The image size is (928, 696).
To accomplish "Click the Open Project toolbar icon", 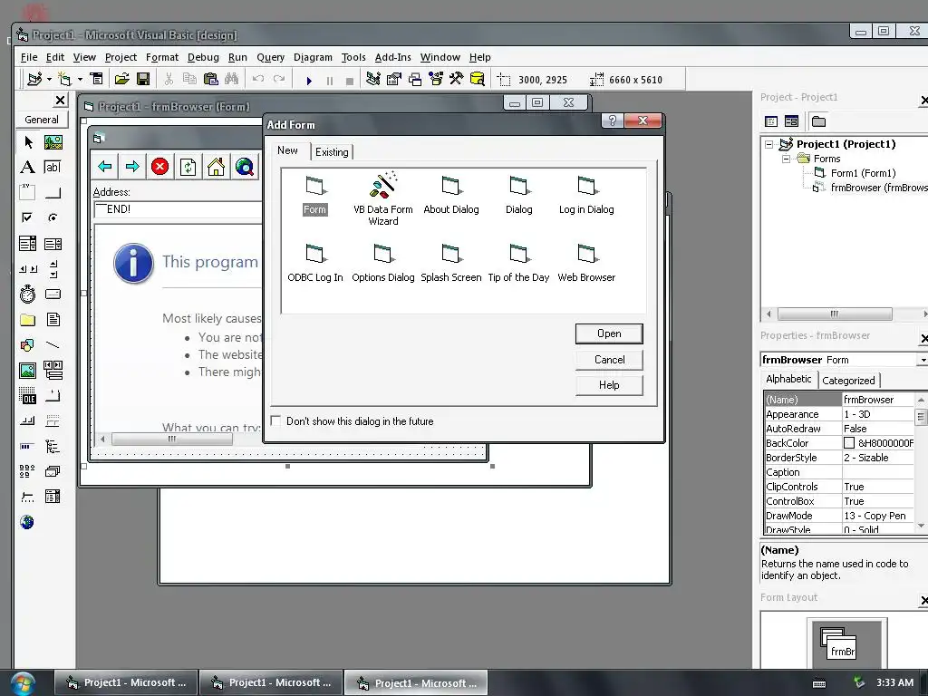I will (122, 79).
